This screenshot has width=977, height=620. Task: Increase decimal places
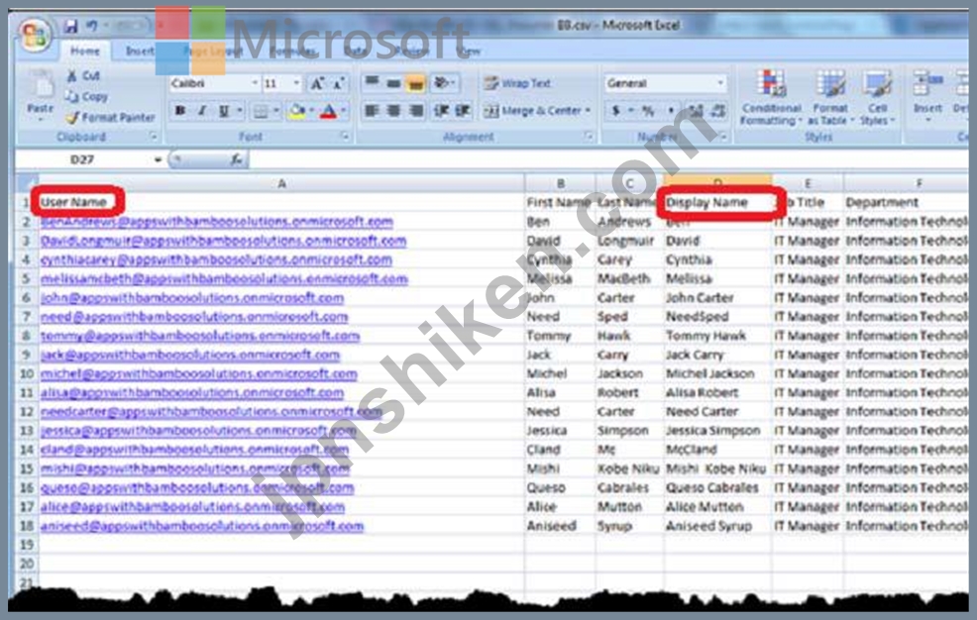click(696, 111)
